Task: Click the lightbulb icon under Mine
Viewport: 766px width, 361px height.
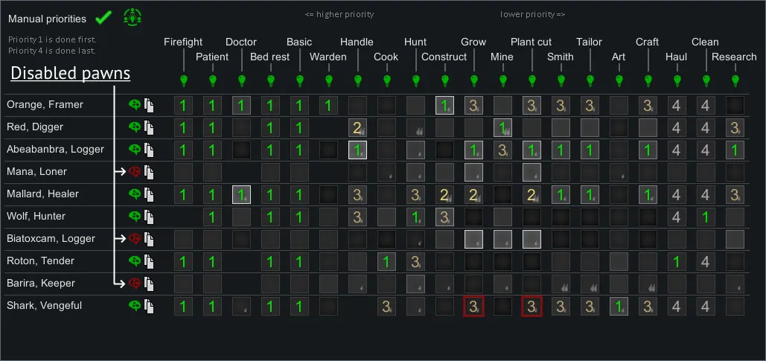Action: pos(502,80)
